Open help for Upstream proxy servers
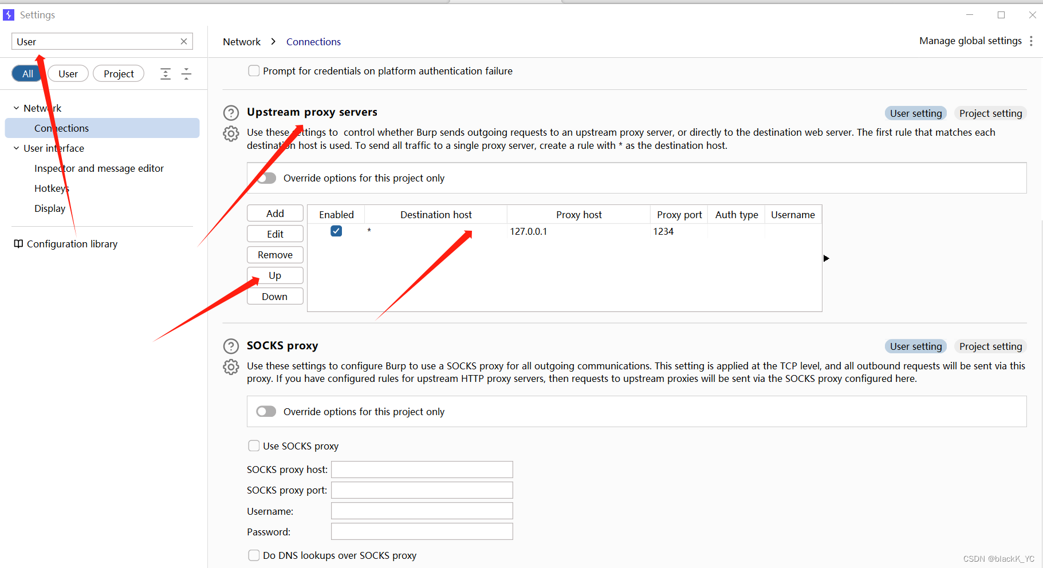Screen dimensions: 1043x568 click(x=231, y=113)
